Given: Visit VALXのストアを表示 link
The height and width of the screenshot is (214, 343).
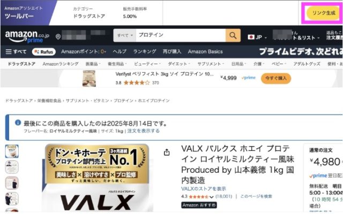Looking at the screenshot, I should 204,189.
